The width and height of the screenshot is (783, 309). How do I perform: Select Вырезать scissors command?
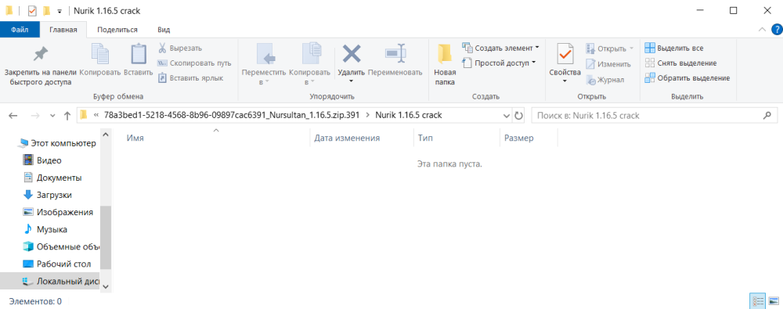180,49
